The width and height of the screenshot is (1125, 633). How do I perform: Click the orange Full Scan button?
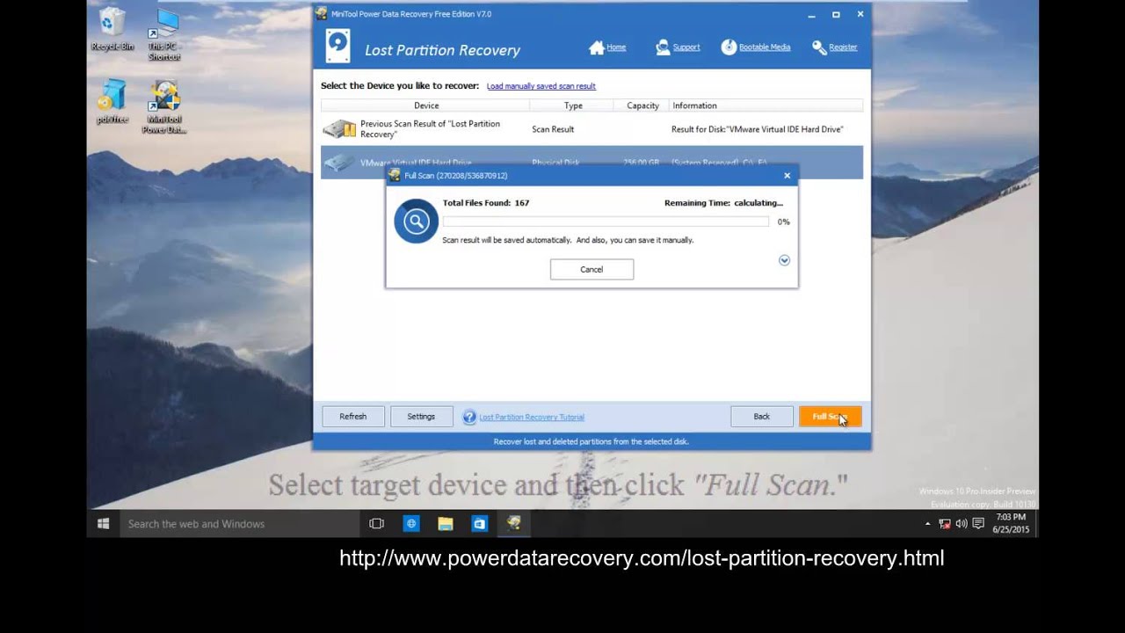831,417
